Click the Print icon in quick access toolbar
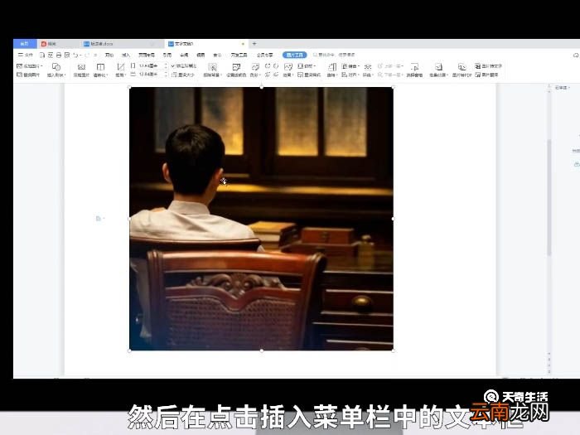This screenshot has width=580, height=435. 59,55
